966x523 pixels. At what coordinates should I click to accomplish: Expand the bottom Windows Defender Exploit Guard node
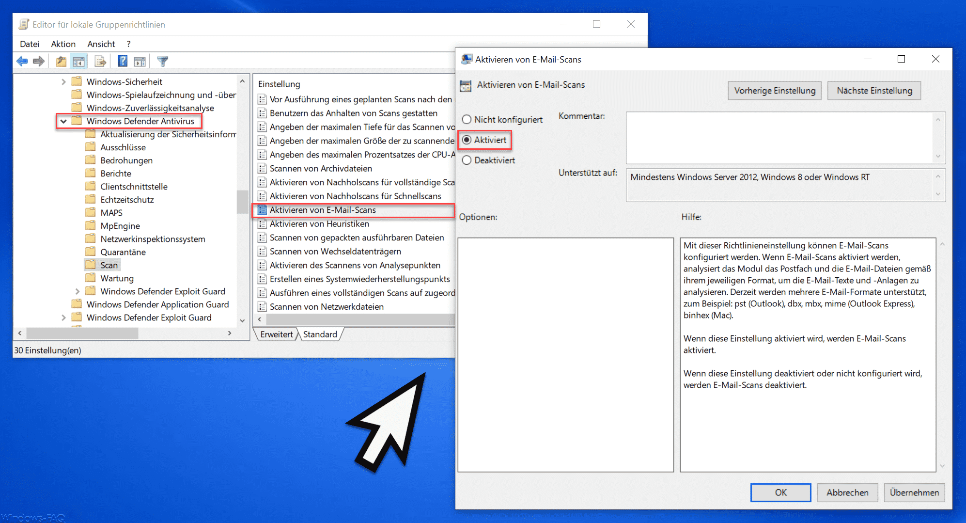click(x=63, y=317)
